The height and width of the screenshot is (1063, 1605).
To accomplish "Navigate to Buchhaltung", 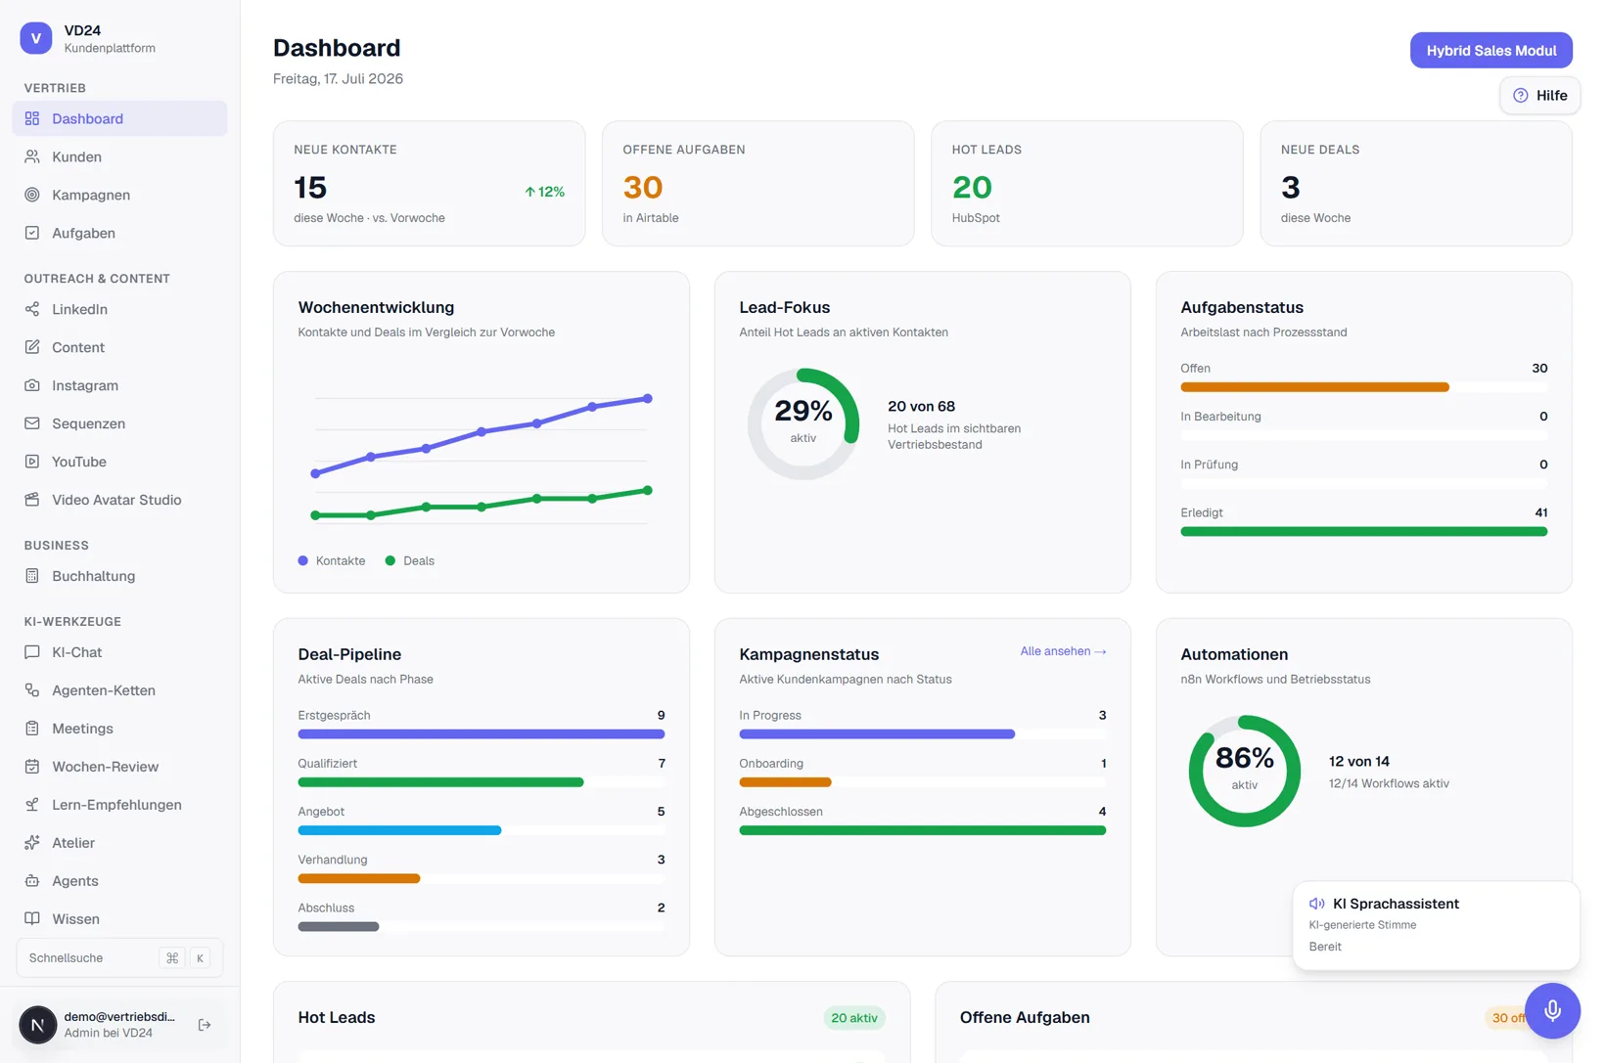I will click(119, 576).
